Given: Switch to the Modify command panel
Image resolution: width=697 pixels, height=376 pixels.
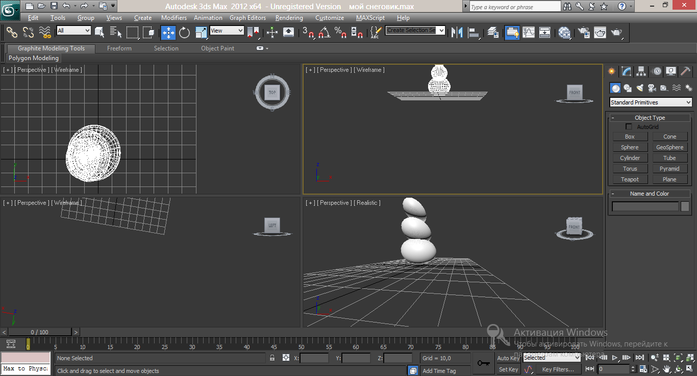Looking at the screenshot, I should point(627,71).
